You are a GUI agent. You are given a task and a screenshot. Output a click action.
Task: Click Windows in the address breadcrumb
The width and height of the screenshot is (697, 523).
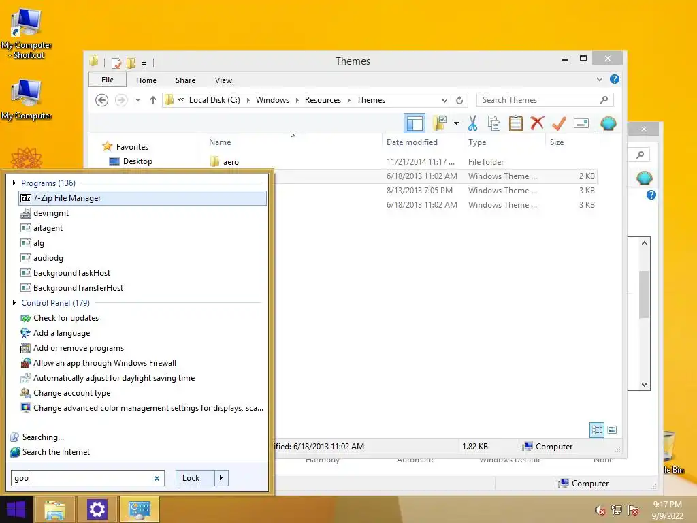coord(272,100)
